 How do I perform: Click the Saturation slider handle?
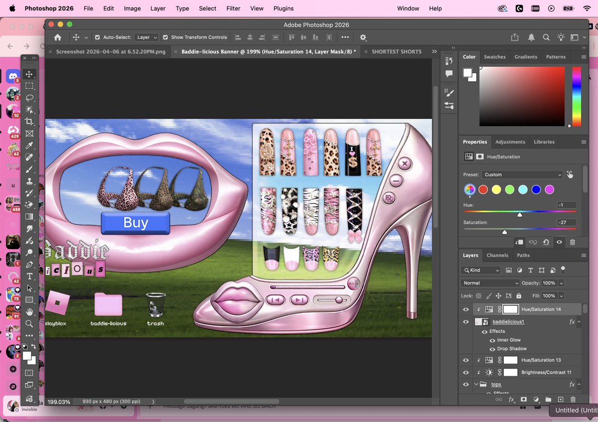505,232
